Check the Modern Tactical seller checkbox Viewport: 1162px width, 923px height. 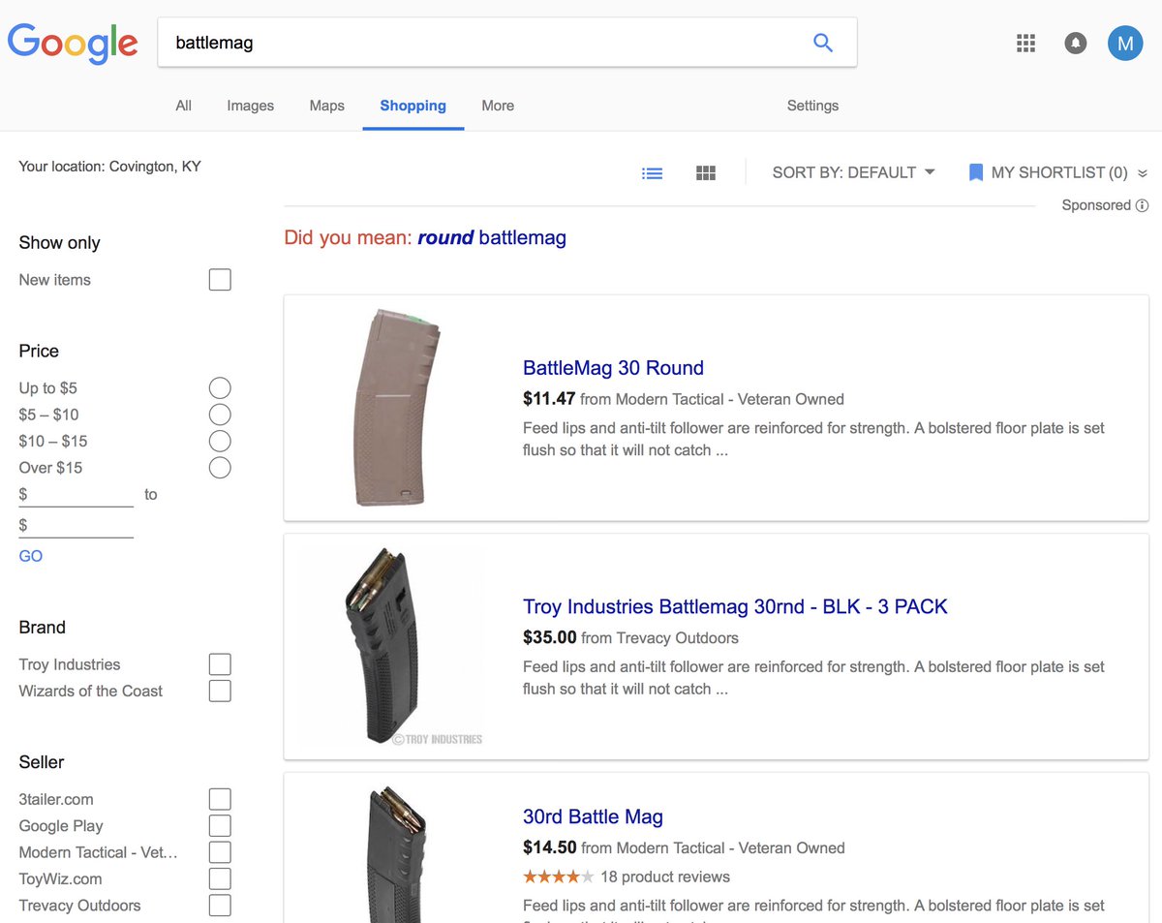pyautogui.click(x=220, y=852)
